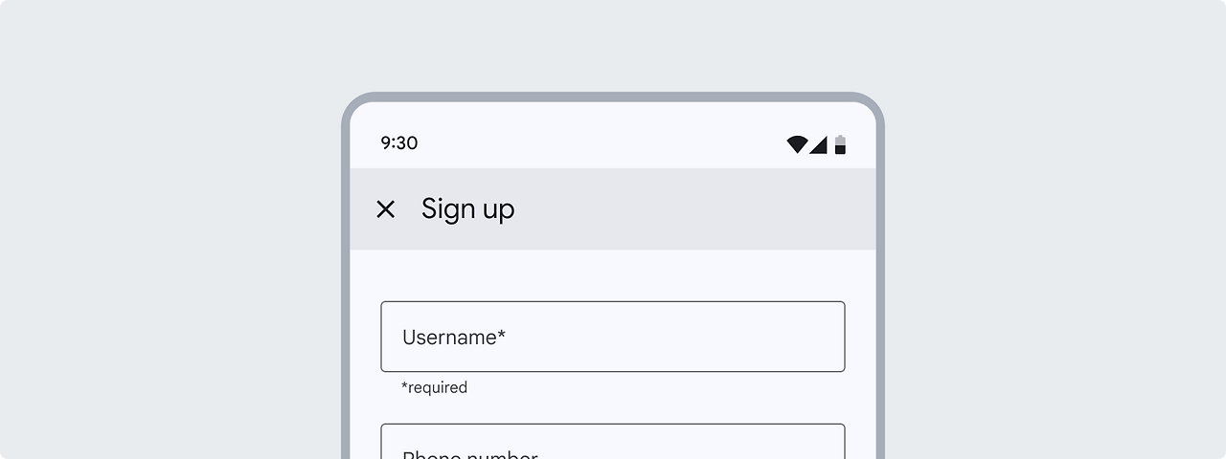Screen dimensions: 1226x459
Task: Click blank space between app bar and Username field
Action: coord(613,275)
